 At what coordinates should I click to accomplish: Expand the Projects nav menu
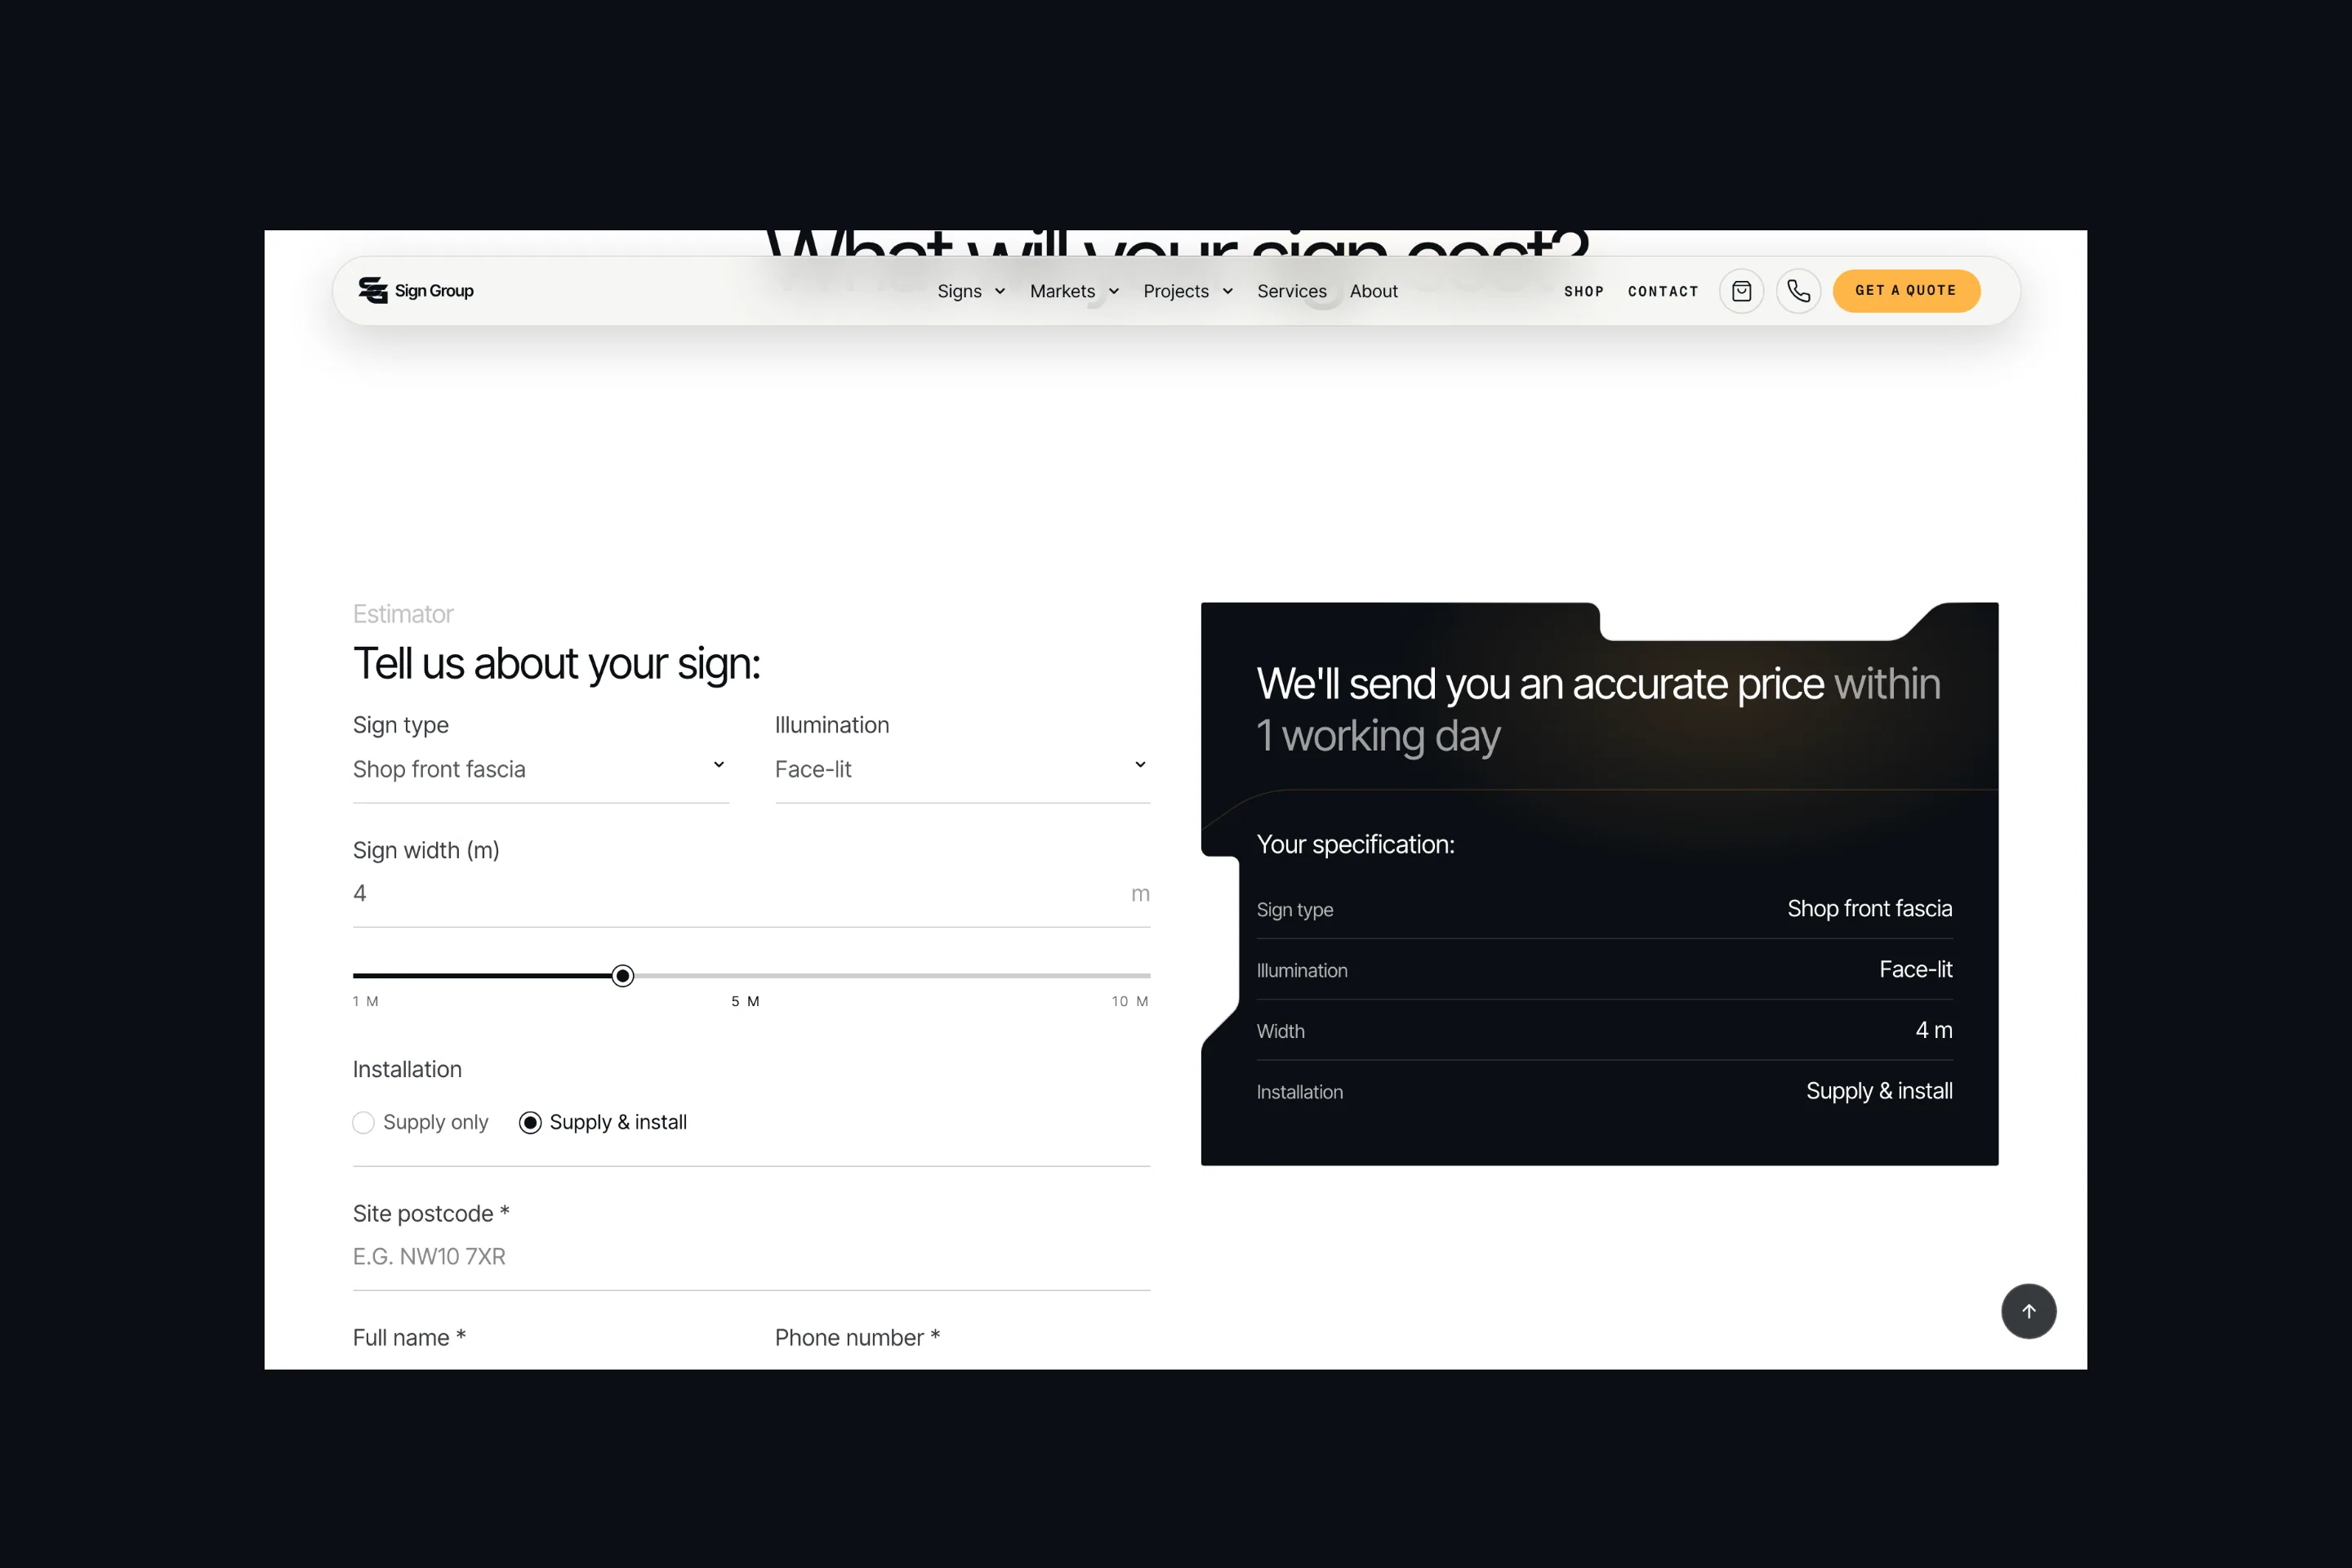[x=1188, y=291]
